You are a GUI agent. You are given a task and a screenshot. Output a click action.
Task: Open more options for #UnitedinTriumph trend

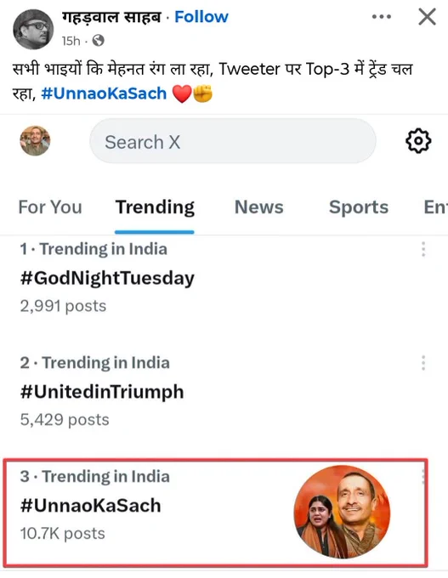click(423, 363)
